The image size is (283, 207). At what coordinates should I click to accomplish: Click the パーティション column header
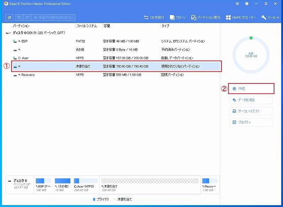(x=21, y=26)
